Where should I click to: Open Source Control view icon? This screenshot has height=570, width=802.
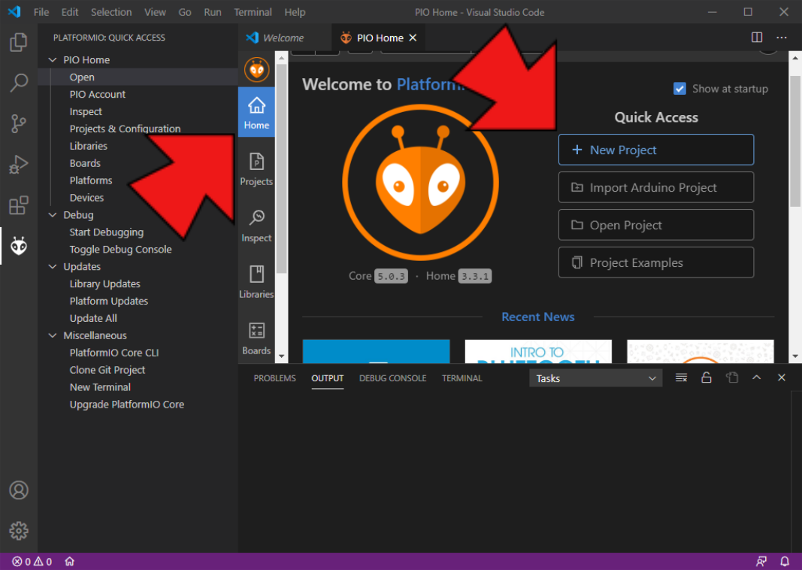pyautogui.click(x=19, y=123)
